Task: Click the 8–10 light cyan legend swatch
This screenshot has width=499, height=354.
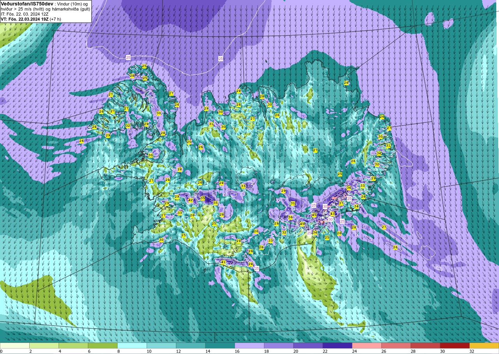Action: (132, 345)
